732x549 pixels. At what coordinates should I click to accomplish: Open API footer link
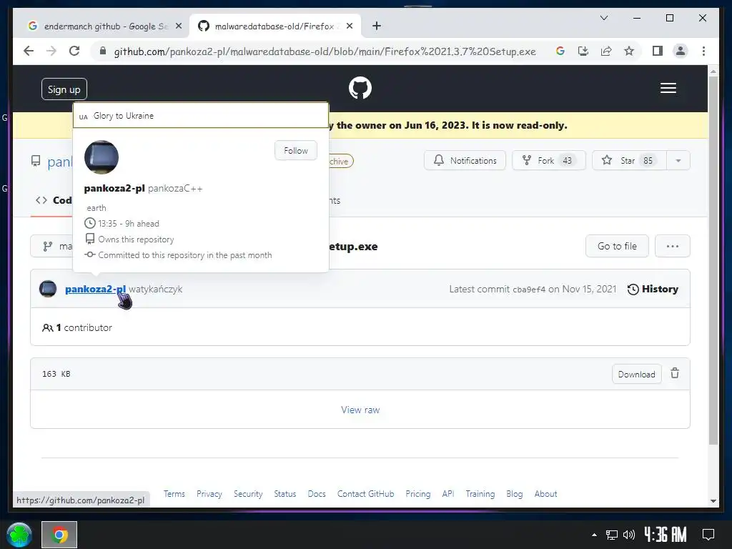pos(448,493)
